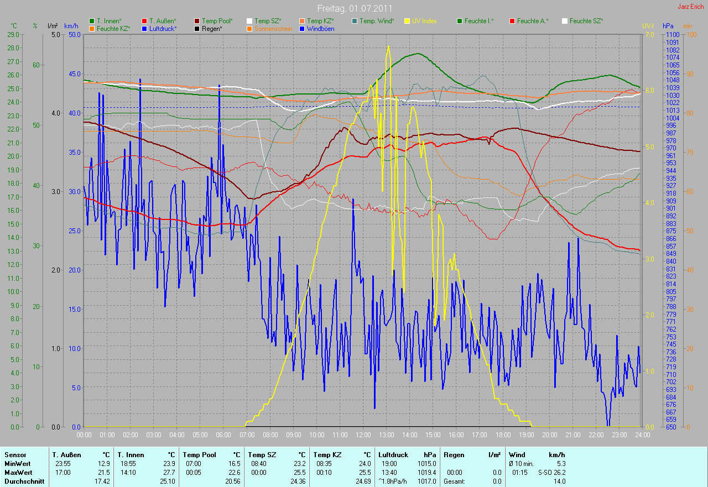Screen dimensions: 708x487
Task: Select the blue Luftdruck legend marker
Action: (x=144, y=28)
